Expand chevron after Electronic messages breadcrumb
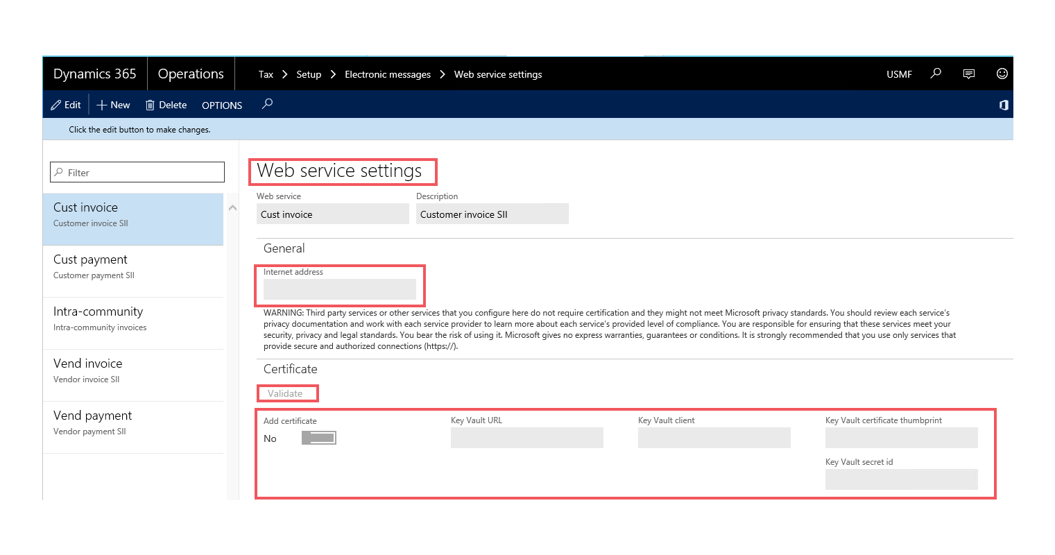The height and width of the screenshot is (555, 1055). [442, 74]
